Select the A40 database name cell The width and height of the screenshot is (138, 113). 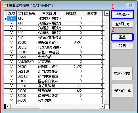tap(27, 38)
